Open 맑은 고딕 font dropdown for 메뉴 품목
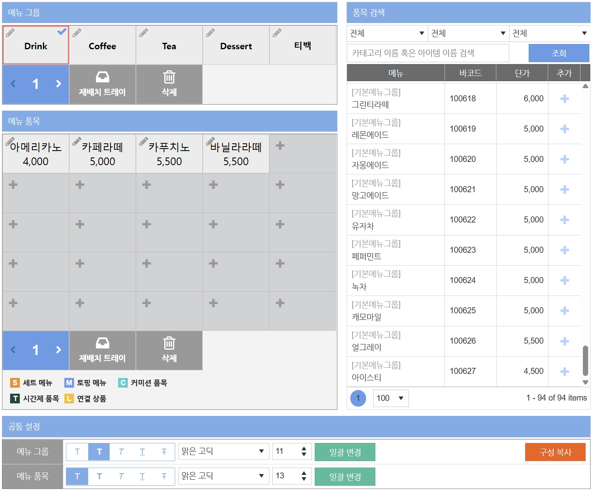Image resolution: width=593 pixels, height=491 pixels. pyautogui.click(x=224, y=476)
